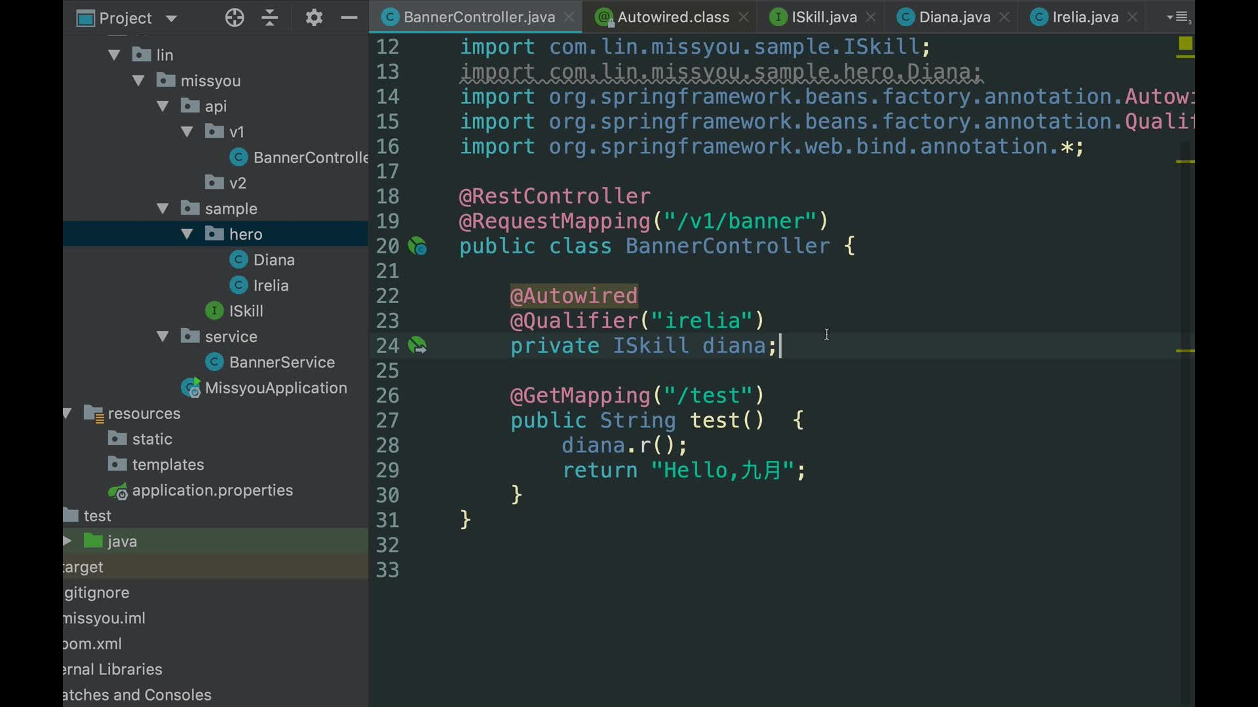Screen dimensions: 1258x707
Task: Click the ISkill interface icon in tree
Action: point(214,311)
